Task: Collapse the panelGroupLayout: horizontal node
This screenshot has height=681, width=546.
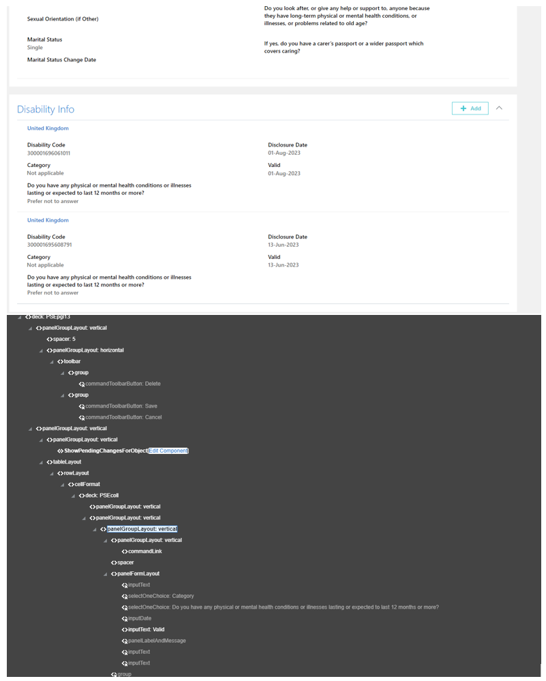Action: pos(41,350)
